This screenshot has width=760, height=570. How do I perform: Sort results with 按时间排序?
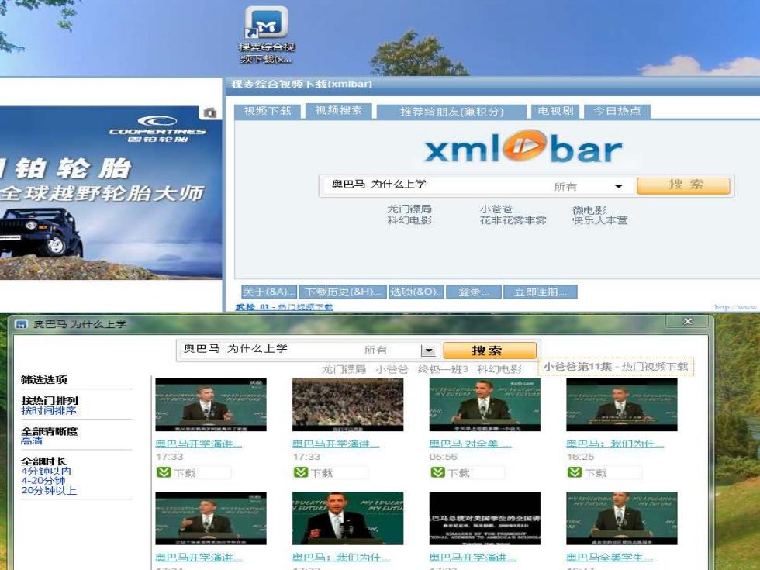coord(48,410)
